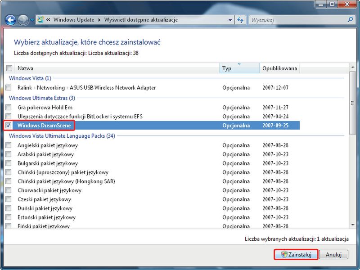Check the Chiński pakiet językowy (Hongkong SAR) box
360x270 pixels.
point(9,181)
